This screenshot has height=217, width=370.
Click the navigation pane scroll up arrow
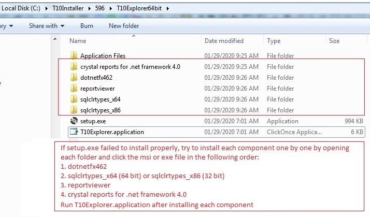55,39
